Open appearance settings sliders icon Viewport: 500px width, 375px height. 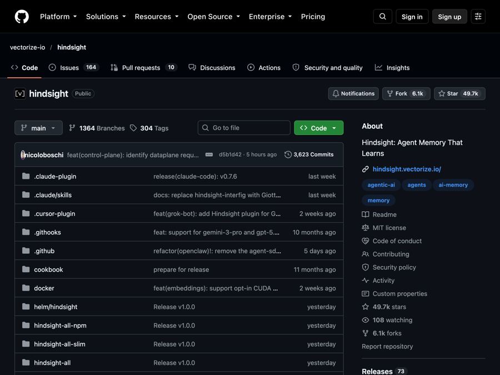pyautogui.click(x=478, y=17)
